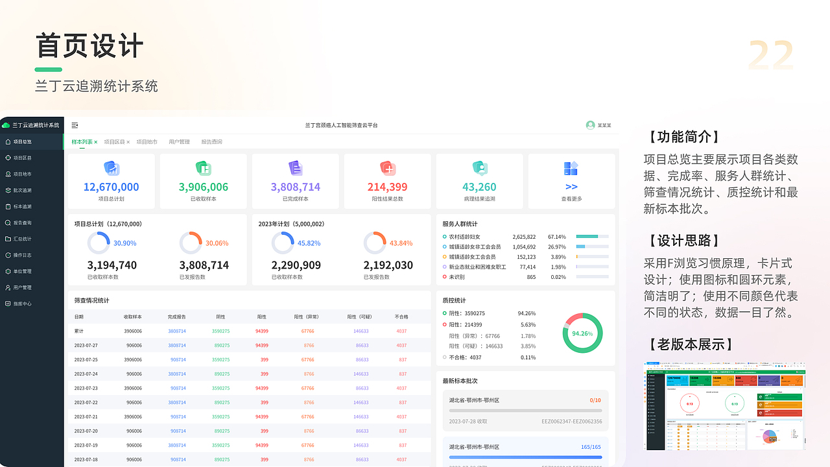Viewport: 830px width, 467px height.
Task: Click the green icon above 已收取样本
Action: click(204, 169)
